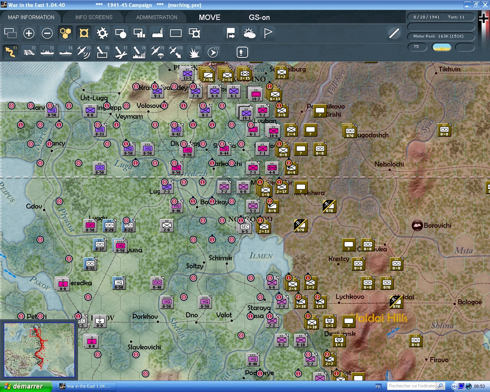Open the Windows démarrer start button
The width and height of the screenshot is (490, 392).
point(26,386)
